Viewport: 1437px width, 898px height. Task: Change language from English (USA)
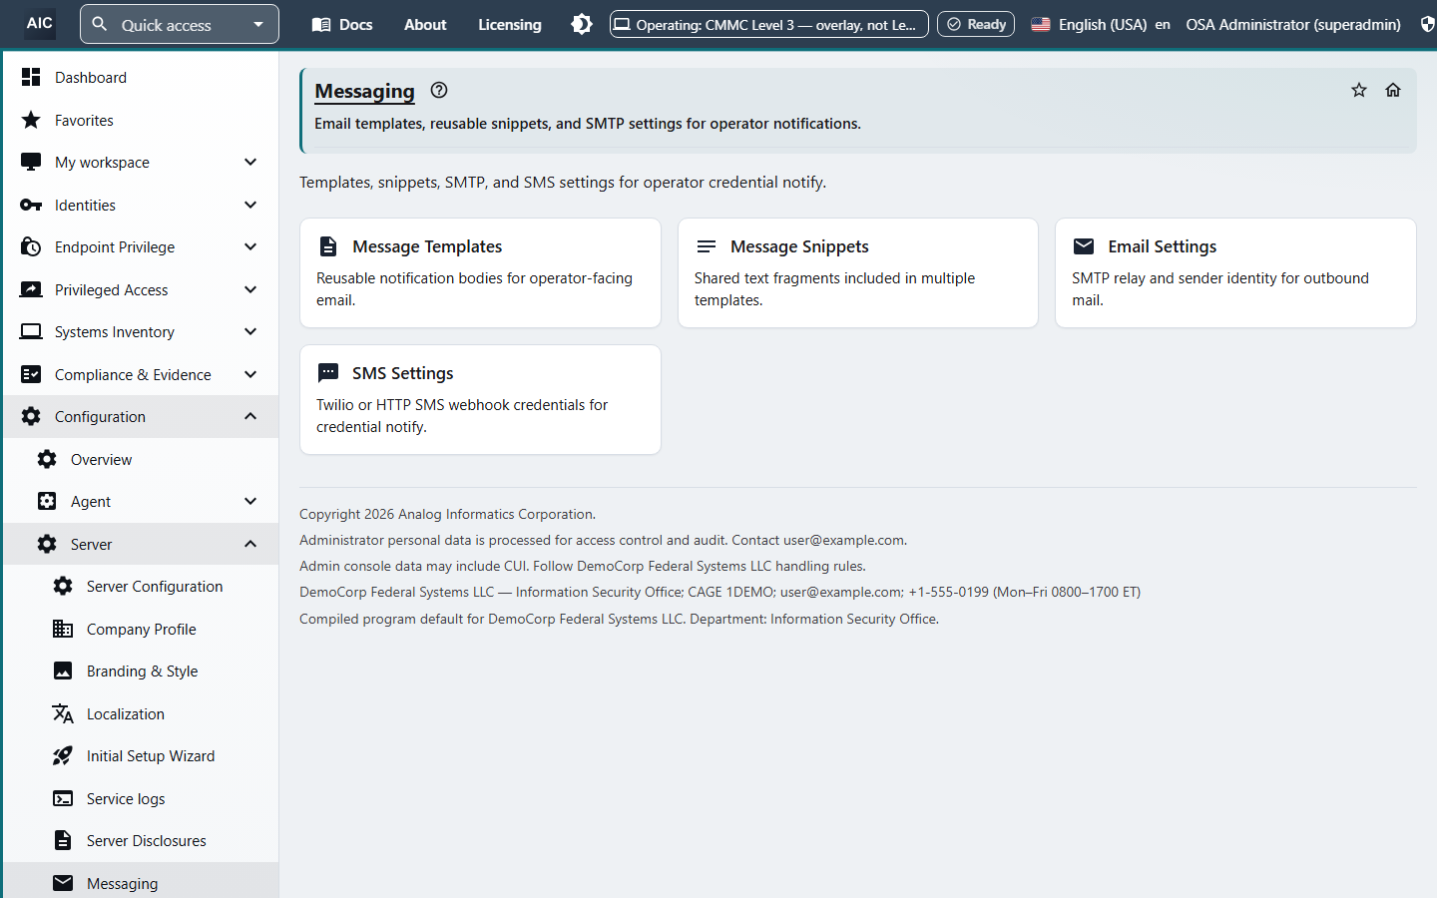point(1101,24)
